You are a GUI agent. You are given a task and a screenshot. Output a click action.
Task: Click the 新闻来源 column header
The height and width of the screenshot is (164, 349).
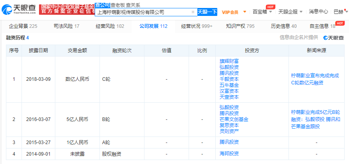(316, 51)
